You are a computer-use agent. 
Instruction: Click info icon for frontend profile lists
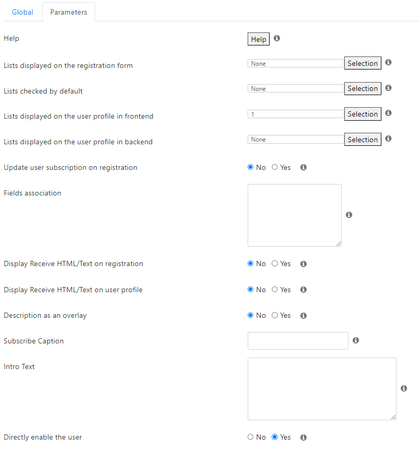(388, 113)
